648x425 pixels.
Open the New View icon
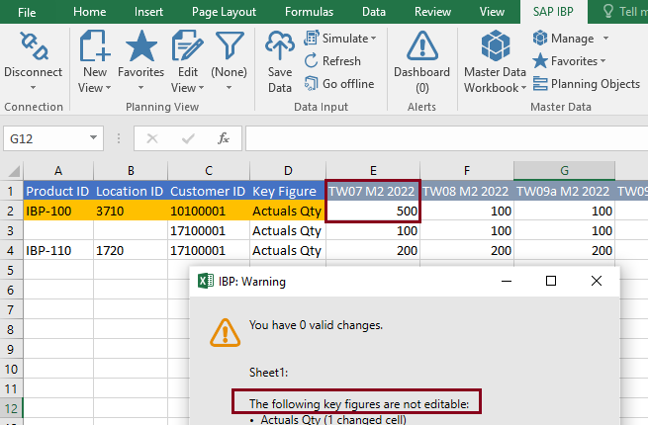point(95,45)
